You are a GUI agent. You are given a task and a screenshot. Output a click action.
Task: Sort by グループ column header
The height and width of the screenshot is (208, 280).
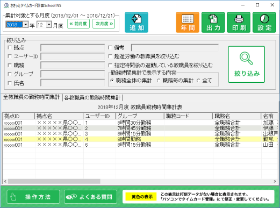point(140,116)
